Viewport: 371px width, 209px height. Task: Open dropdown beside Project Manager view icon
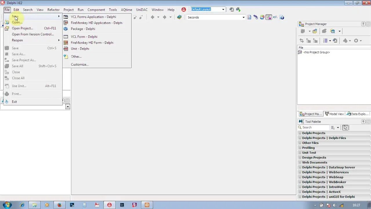[339, 31]
